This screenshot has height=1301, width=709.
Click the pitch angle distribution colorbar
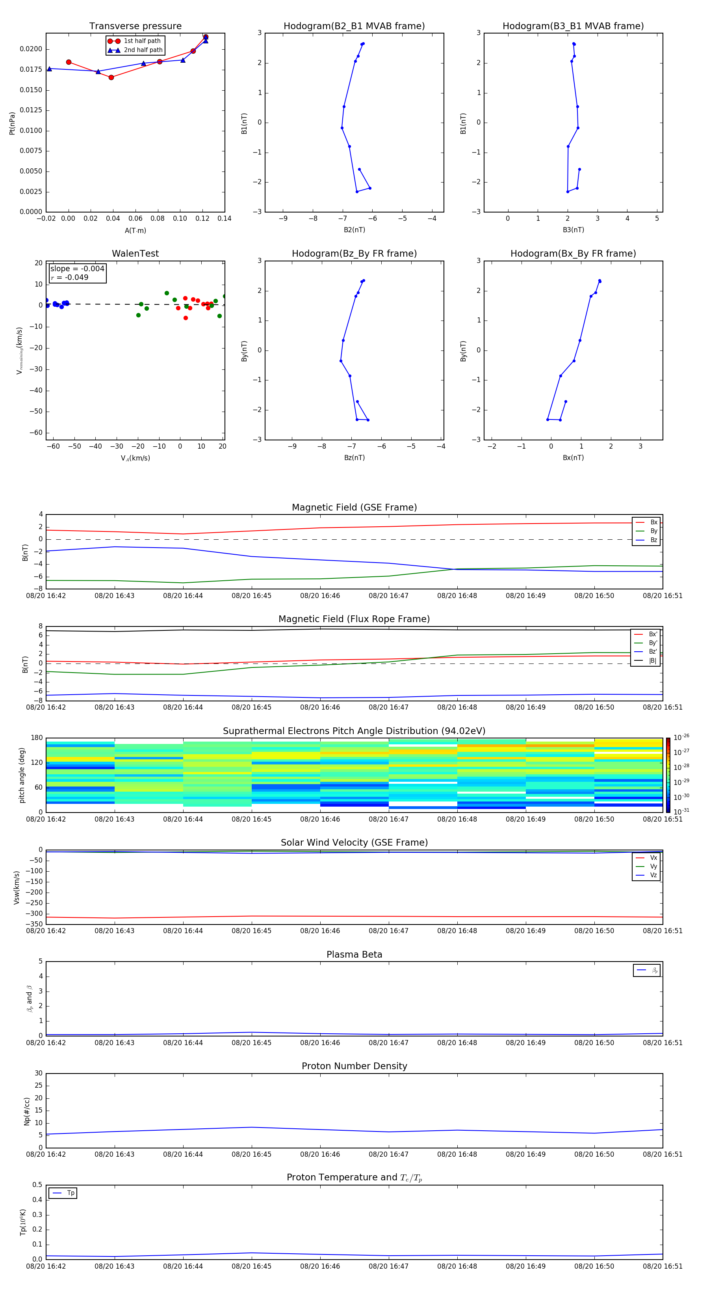[668, 775]
